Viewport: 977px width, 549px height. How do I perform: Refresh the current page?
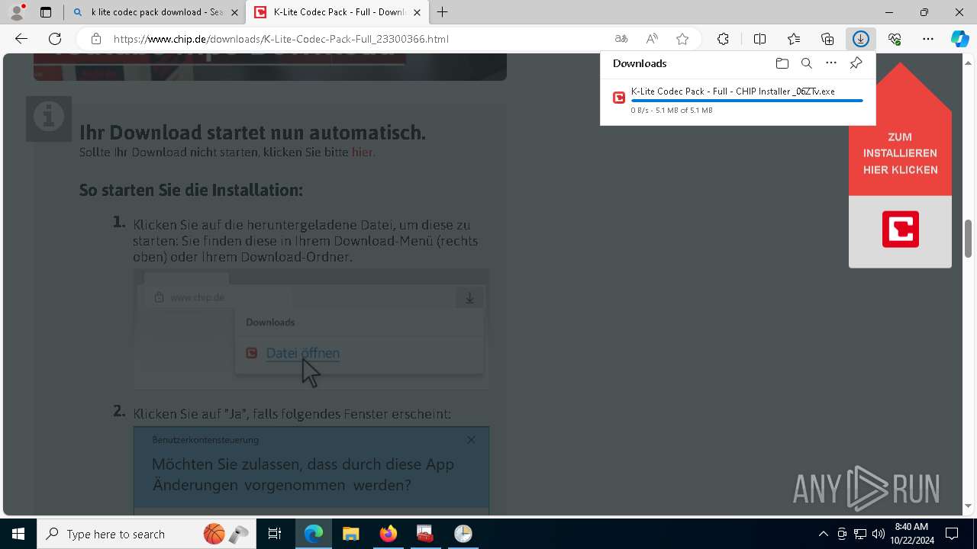pyautogui.click(x=55, y=39)
